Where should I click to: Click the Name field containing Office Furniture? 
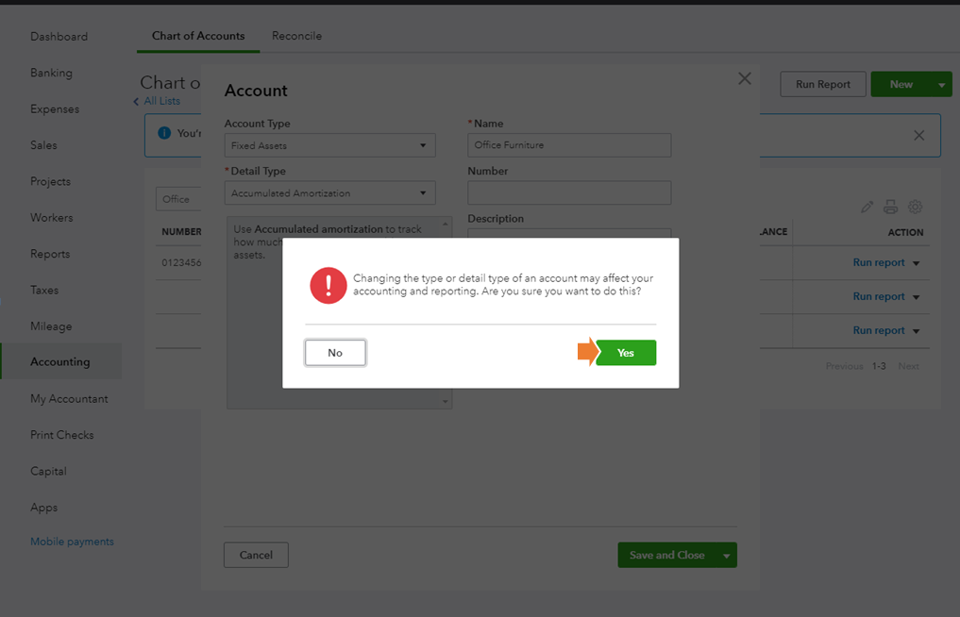coord(569,145)
